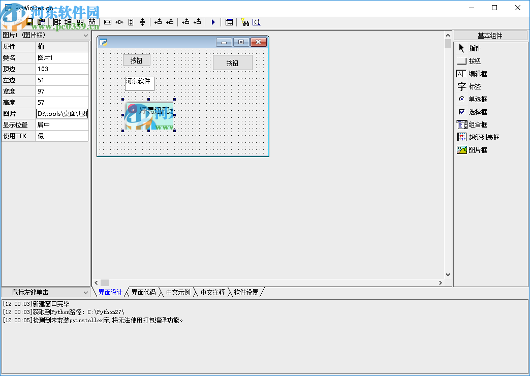Edit the 宽度 value 97
Image resolution: width=530 pixels, height=376 pixels.
pos(62,91)
